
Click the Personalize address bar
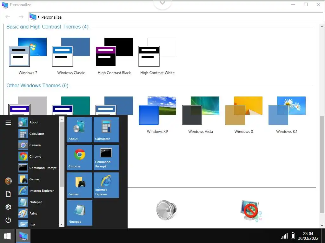[176, 17]
